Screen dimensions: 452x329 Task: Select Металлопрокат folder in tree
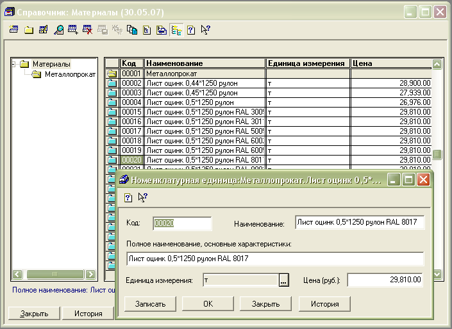point(69,75)
